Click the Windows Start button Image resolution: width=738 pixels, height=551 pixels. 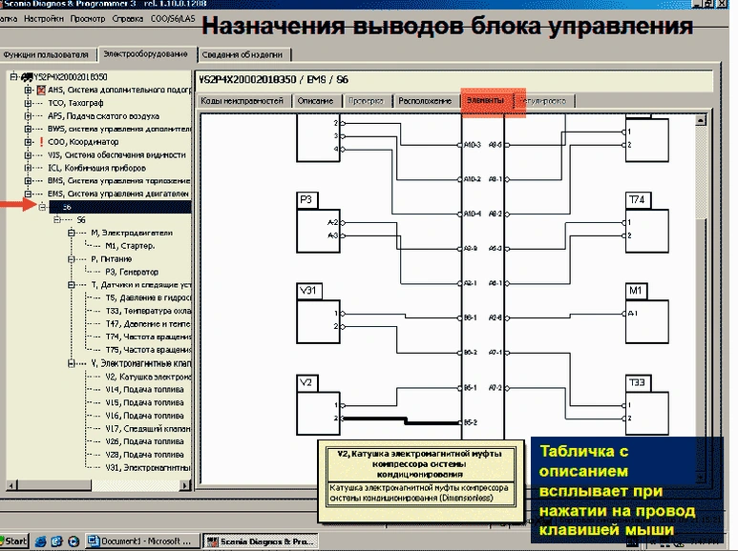pyautogui.click(x=16, y=542)
